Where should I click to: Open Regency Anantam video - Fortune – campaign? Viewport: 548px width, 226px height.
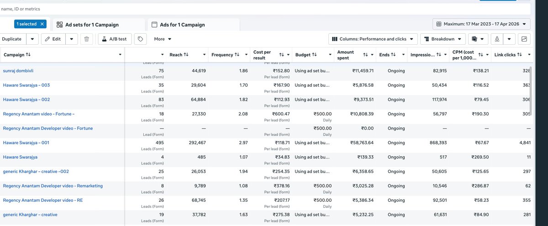39,114
